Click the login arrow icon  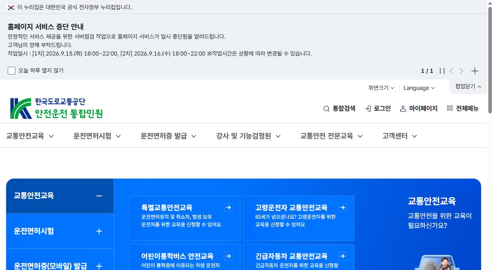(368, 109)
